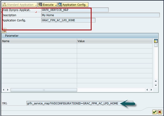The image size is (164, 116).
Task: Click the Web Dynpro Applicat. field
Action: (74, 10)
